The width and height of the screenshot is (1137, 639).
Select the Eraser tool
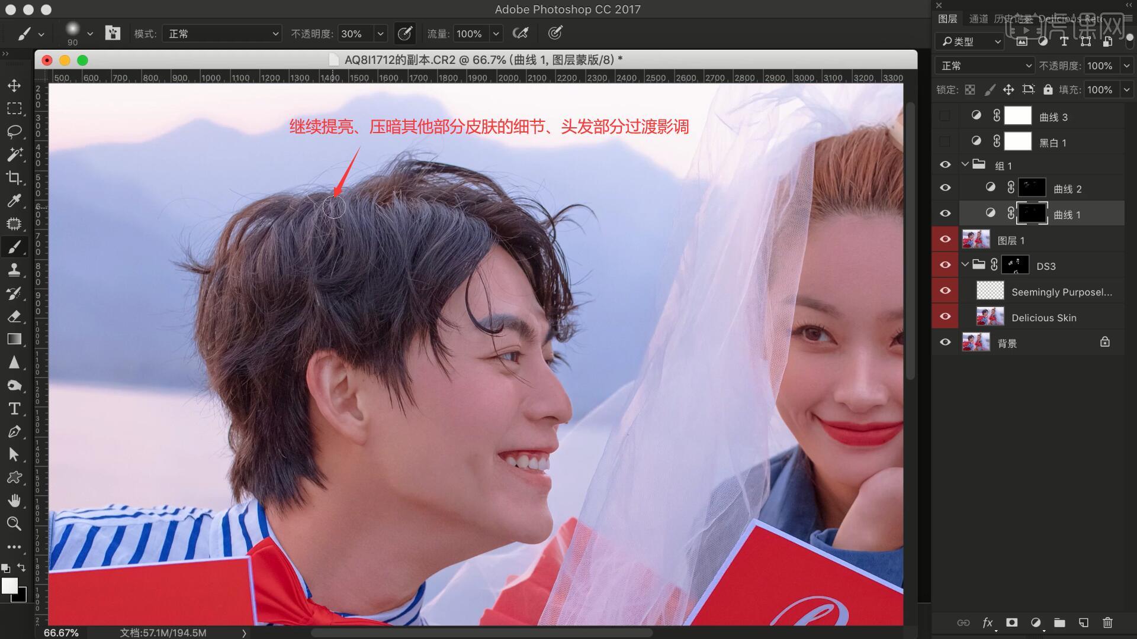(x=14, y=317)
